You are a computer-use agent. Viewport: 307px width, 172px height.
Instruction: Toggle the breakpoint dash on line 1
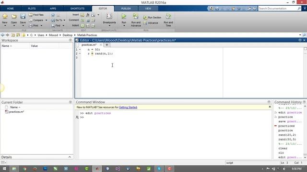80,50
